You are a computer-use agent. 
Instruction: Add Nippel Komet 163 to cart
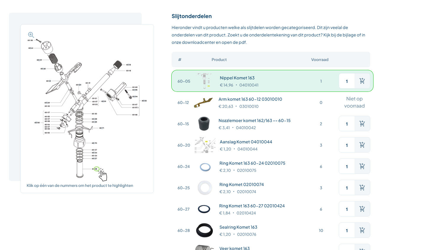(362, 81)
